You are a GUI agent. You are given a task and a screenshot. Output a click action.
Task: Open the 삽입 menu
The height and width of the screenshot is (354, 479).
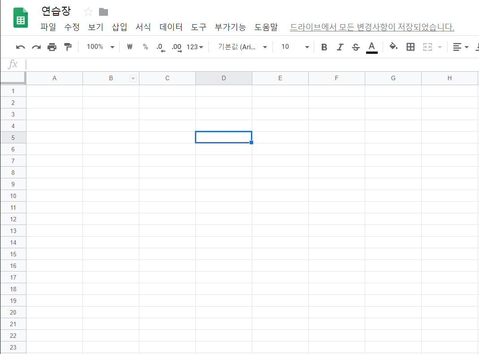[x=120, y=27]
